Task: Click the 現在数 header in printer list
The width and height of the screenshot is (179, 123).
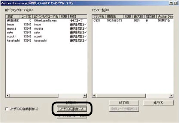Action: pyautogui.click(x=150, y=16)
